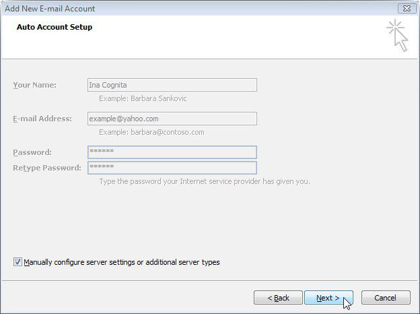Cancel the account setup
The image size is (420, 314).
click(x=386, y=298)
